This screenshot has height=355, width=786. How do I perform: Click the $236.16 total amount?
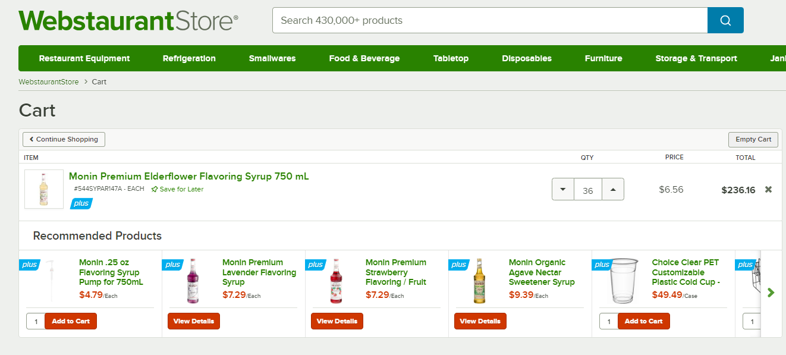[738, 190]
